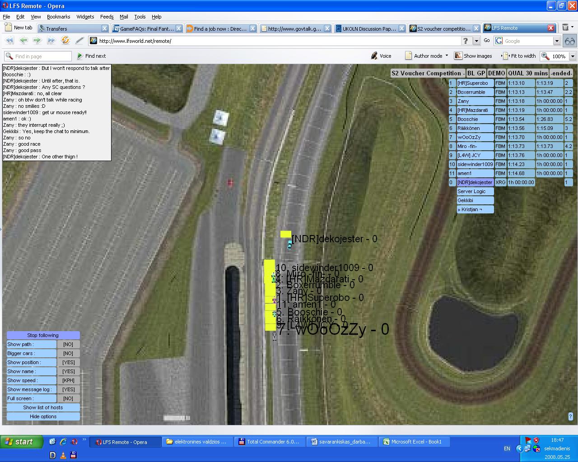Click the red flag tray icon

pos(528,440)
